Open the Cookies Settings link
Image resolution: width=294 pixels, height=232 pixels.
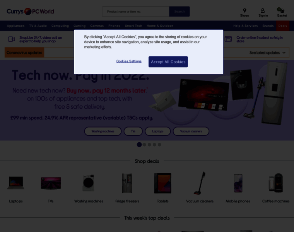(x=129, y=61)
